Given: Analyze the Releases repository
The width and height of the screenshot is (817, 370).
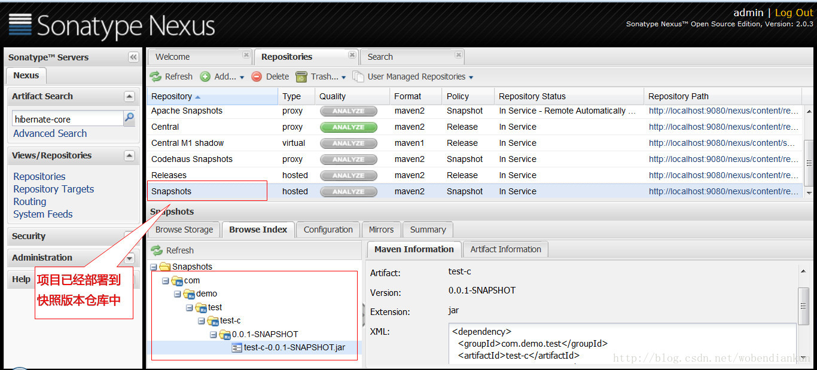Looking at the screenshot, I should [349, 175].
